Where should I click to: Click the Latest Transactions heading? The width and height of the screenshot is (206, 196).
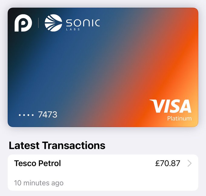point(57,146)
